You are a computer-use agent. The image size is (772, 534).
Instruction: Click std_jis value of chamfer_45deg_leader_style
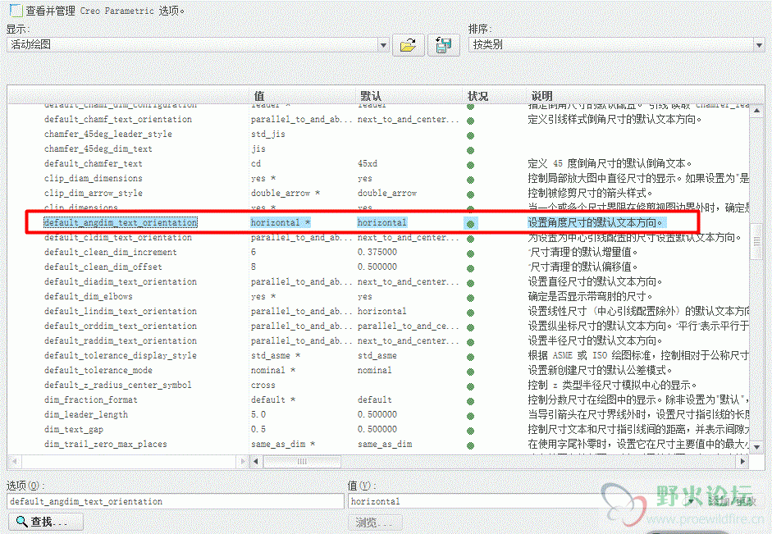pos(267,134)
